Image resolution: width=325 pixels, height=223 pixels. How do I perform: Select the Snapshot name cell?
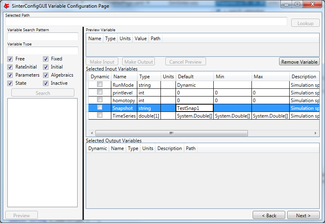click(124, 108)
